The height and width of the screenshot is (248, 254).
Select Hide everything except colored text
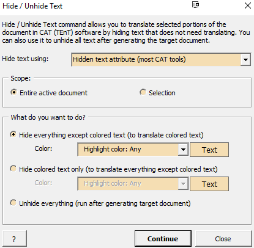(106, 135)
